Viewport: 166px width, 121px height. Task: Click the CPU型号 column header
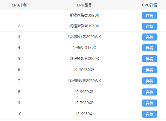(84, 5)
